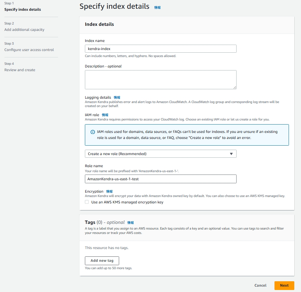Grab the Description box resize handle
301x292 pixels.
point(235,87)
